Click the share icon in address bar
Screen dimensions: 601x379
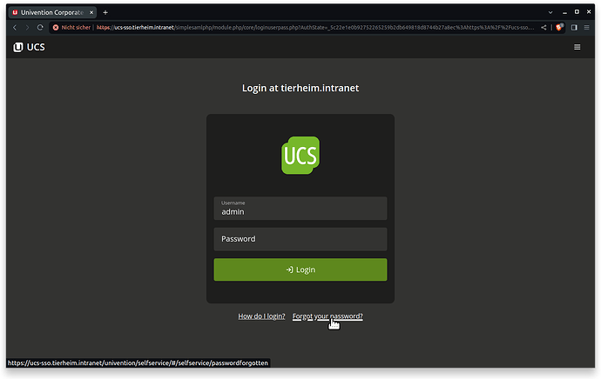point(544,28)
